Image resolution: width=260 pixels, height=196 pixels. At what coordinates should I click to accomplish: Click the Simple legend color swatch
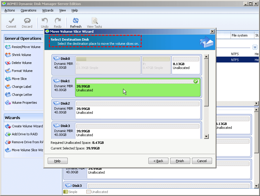[x=66, y=192]
